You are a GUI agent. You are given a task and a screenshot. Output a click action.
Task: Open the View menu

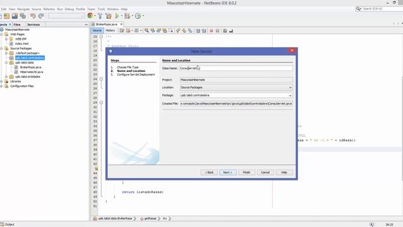point(12,9)
